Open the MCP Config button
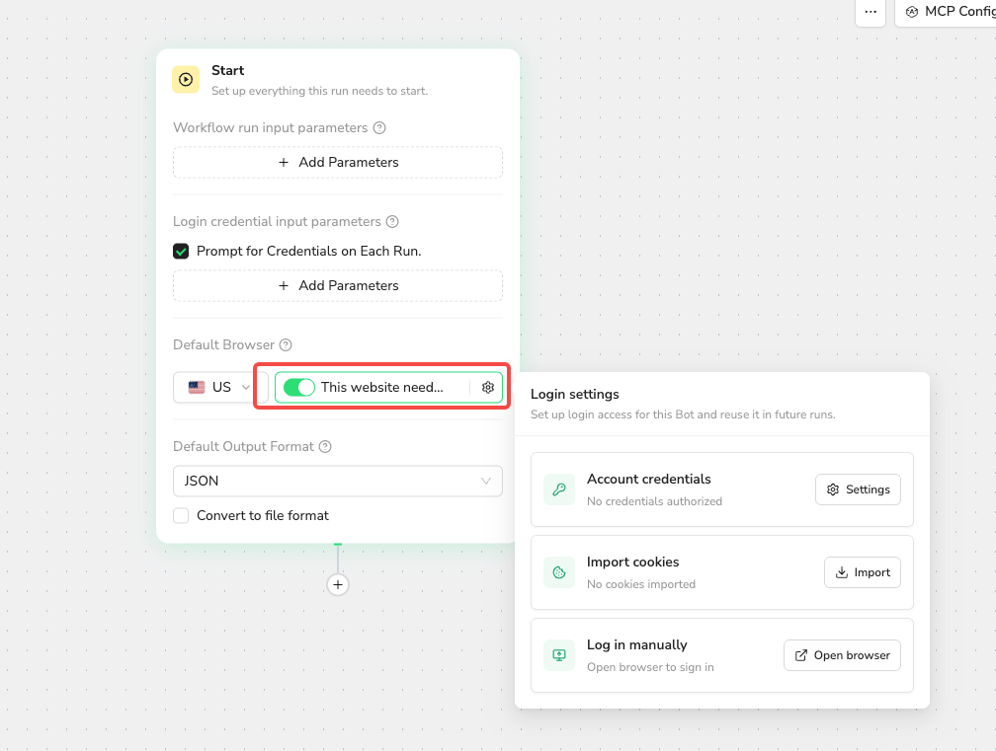The image size is (996, 751). (x=946, y=12)
